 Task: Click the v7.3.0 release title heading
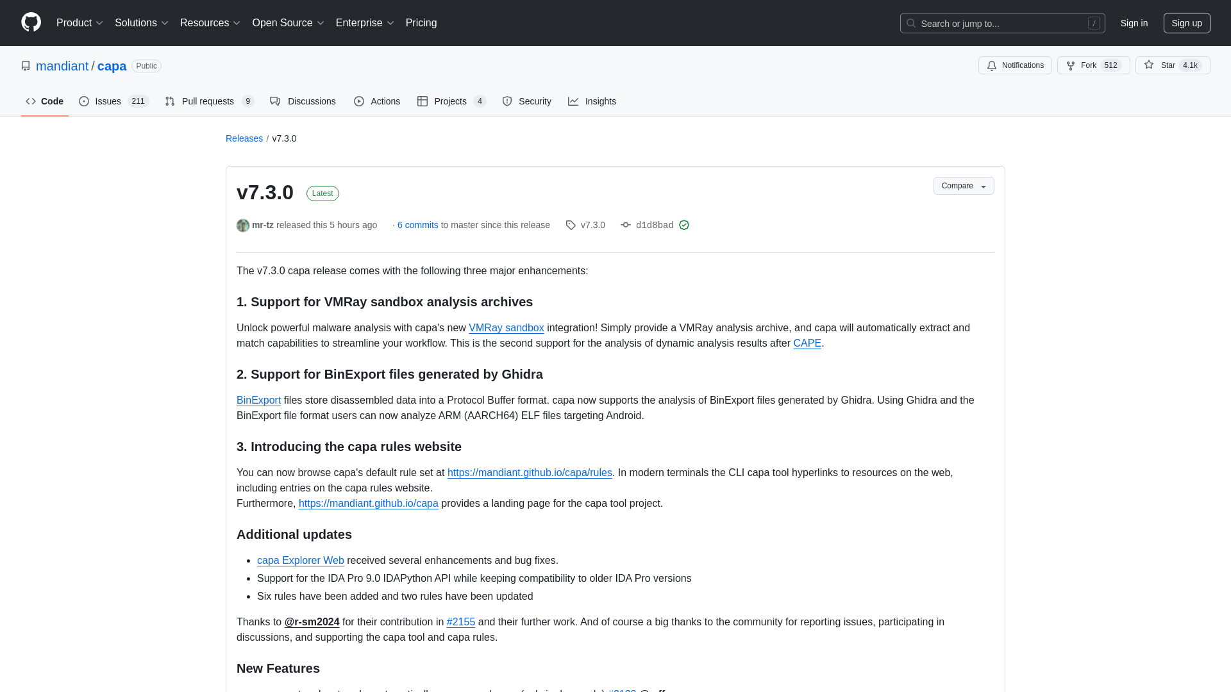(x=265, y=192)
